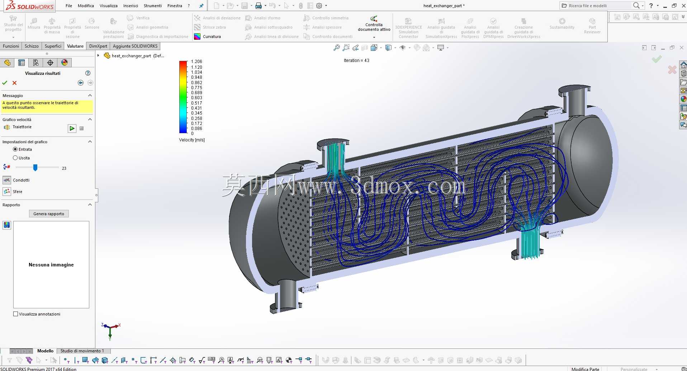Click the search file and models field
This screenshot has width=687, height=371.
click(x=599, y=6)
